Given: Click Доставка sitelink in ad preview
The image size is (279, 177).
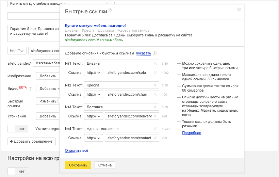Looking at the screenshot, I should point(106,30).
